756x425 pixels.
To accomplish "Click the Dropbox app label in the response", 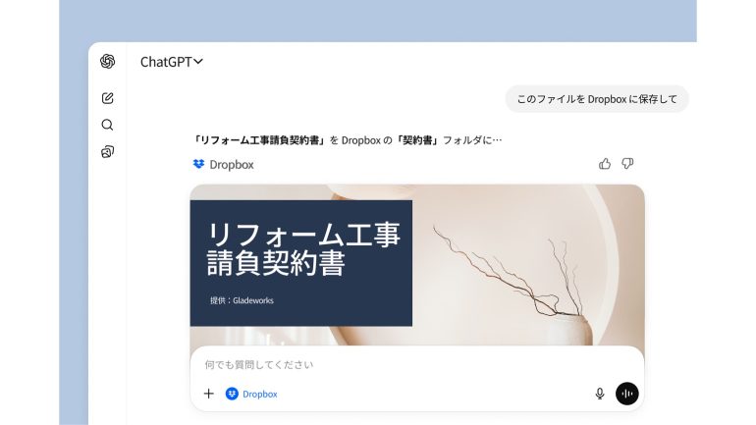I will pyautogui.click(x=232, y=164).
